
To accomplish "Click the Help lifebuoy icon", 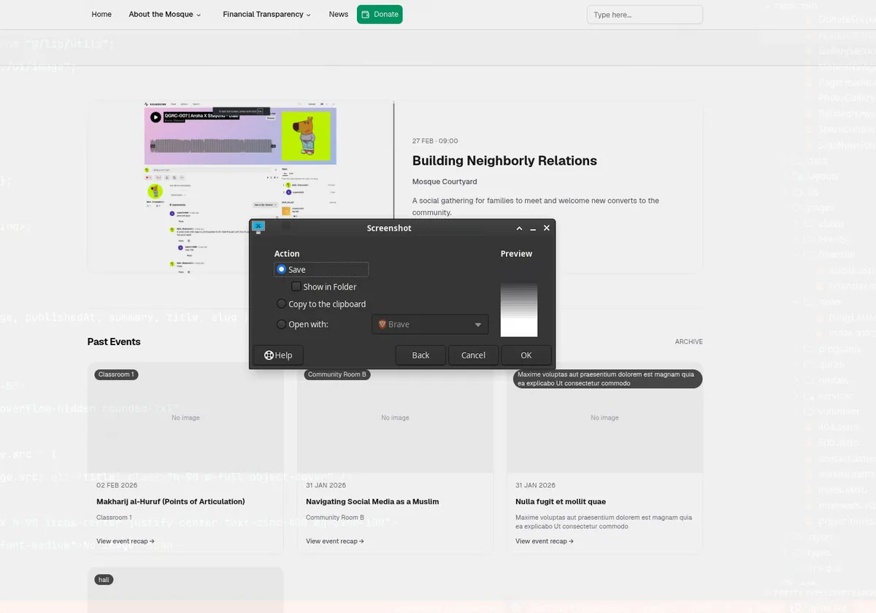I will click(269, 355).
